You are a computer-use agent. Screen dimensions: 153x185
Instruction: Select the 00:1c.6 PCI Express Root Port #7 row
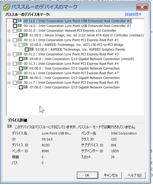click(x=71, y=73)
